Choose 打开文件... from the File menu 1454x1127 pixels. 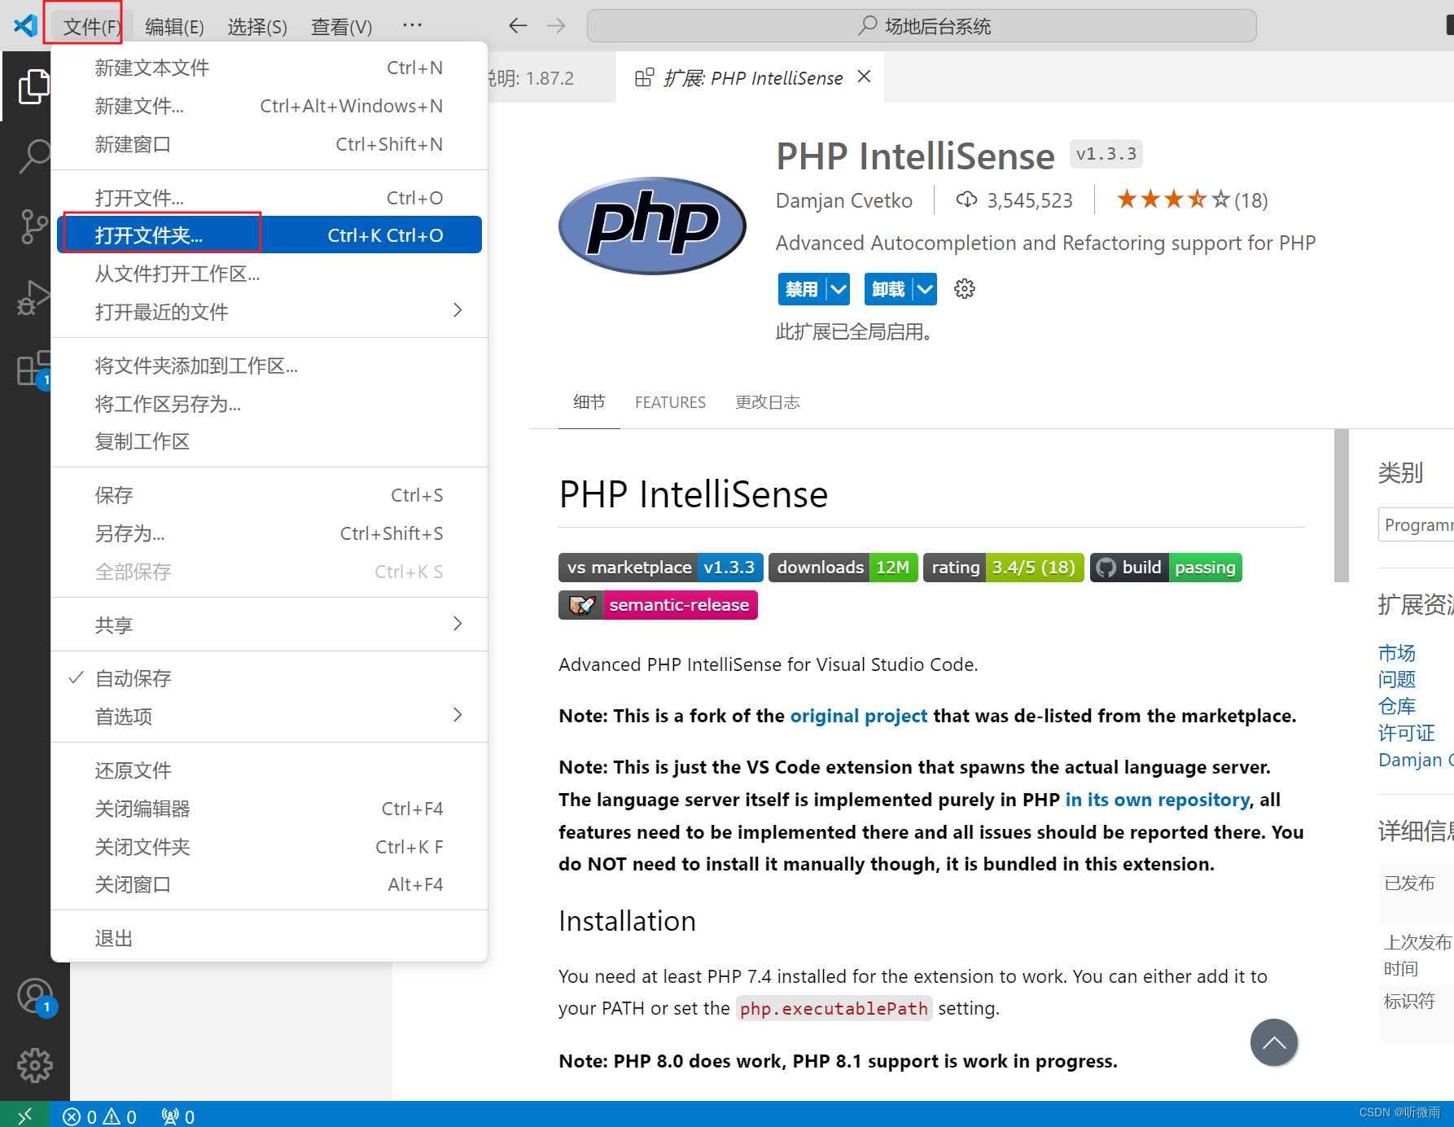pos(269,197)
